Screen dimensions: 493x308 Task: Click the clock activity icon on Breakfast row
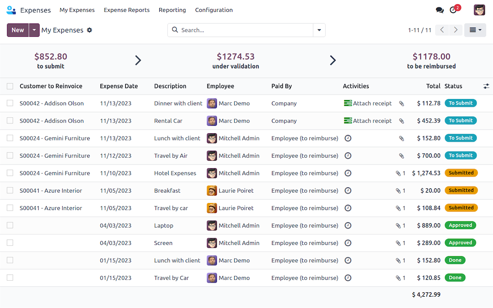348,190
